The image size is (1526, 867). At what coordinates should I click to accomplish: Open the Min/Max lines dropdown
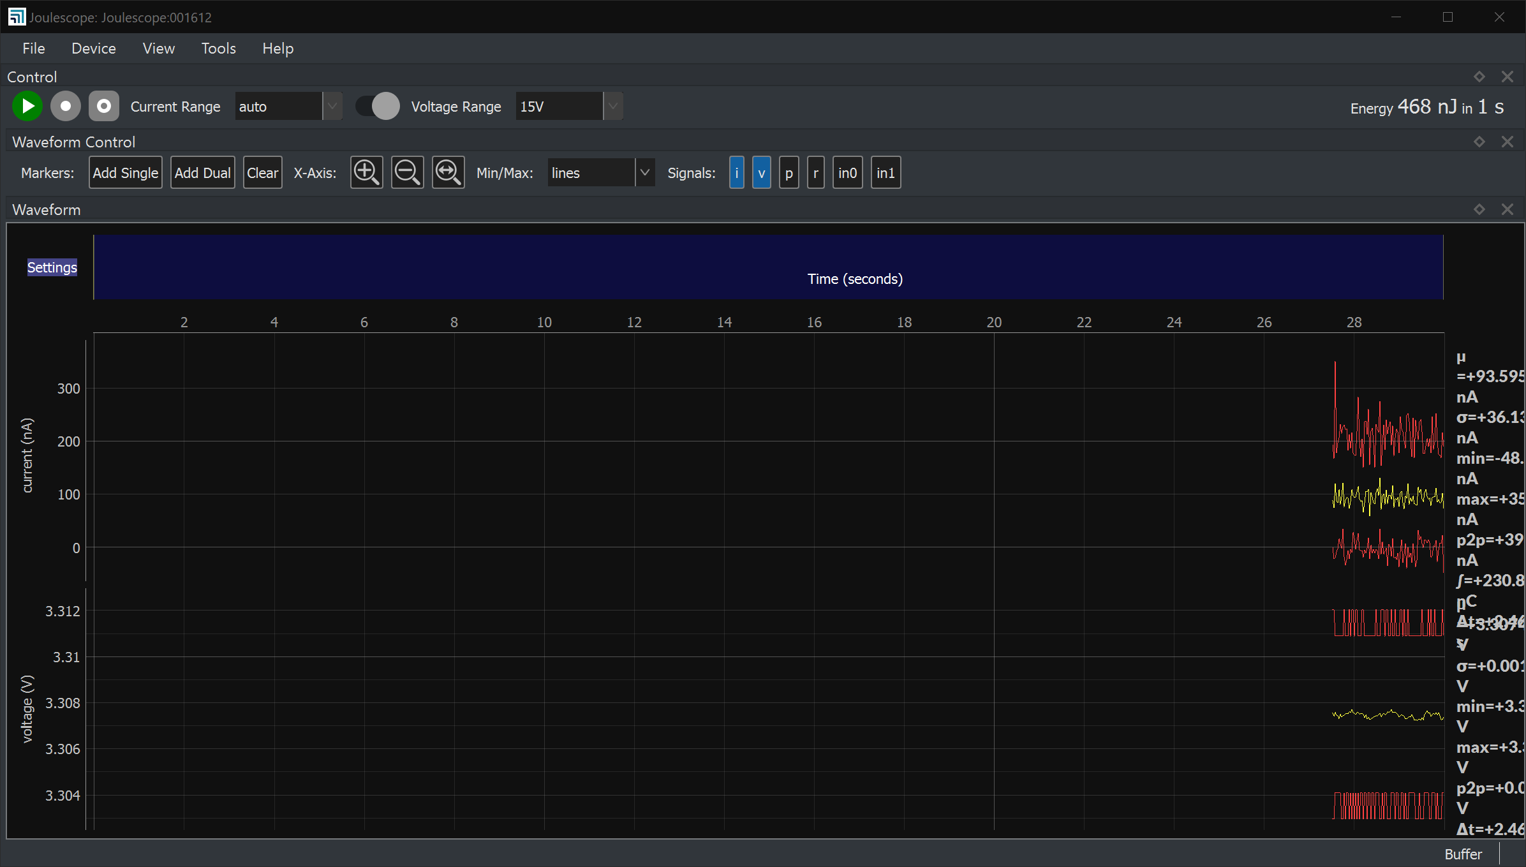coord(645,172)
